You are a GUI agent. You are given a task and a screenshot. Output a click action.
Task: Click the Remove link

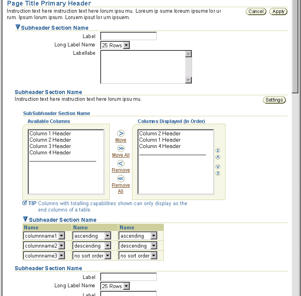point(121,170)
